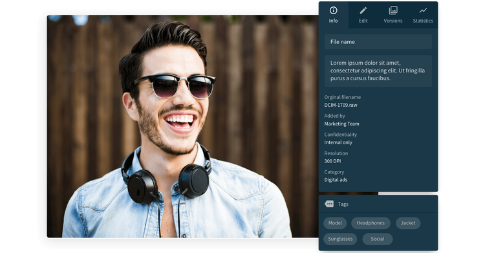Click the Tags panel heading
Image resolution: width=485 pixels, height=253 pixels.
tap(343, 204)
